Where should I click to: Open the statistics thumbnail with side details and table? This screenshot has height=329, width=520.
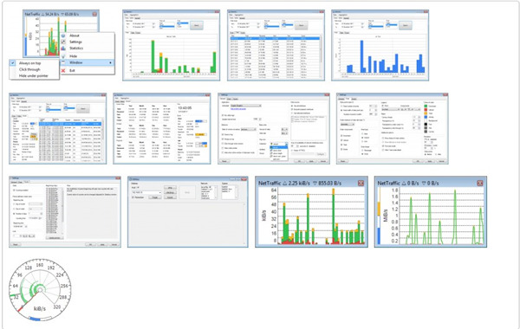pos(58,128)
